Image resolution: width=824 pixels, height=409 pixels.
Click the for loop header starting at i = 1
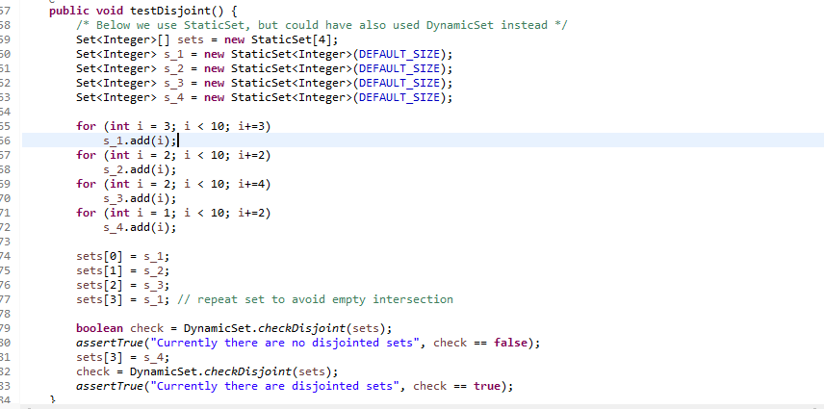pos(173,214)
